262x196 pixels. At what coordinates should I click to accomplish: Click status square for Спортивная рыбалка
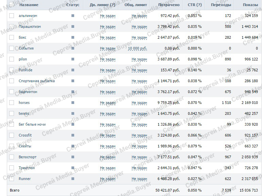click(73, 81)
